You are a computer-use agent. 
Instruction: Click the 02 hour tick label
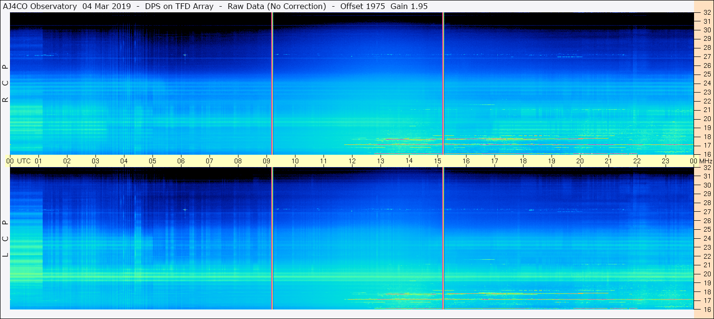click(67, 161)
